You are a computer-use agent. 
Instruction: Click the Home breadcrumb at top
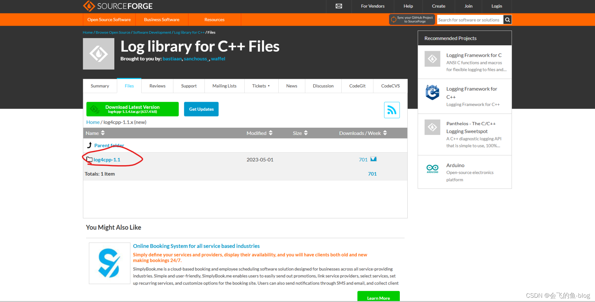click(x=88, y=32)
